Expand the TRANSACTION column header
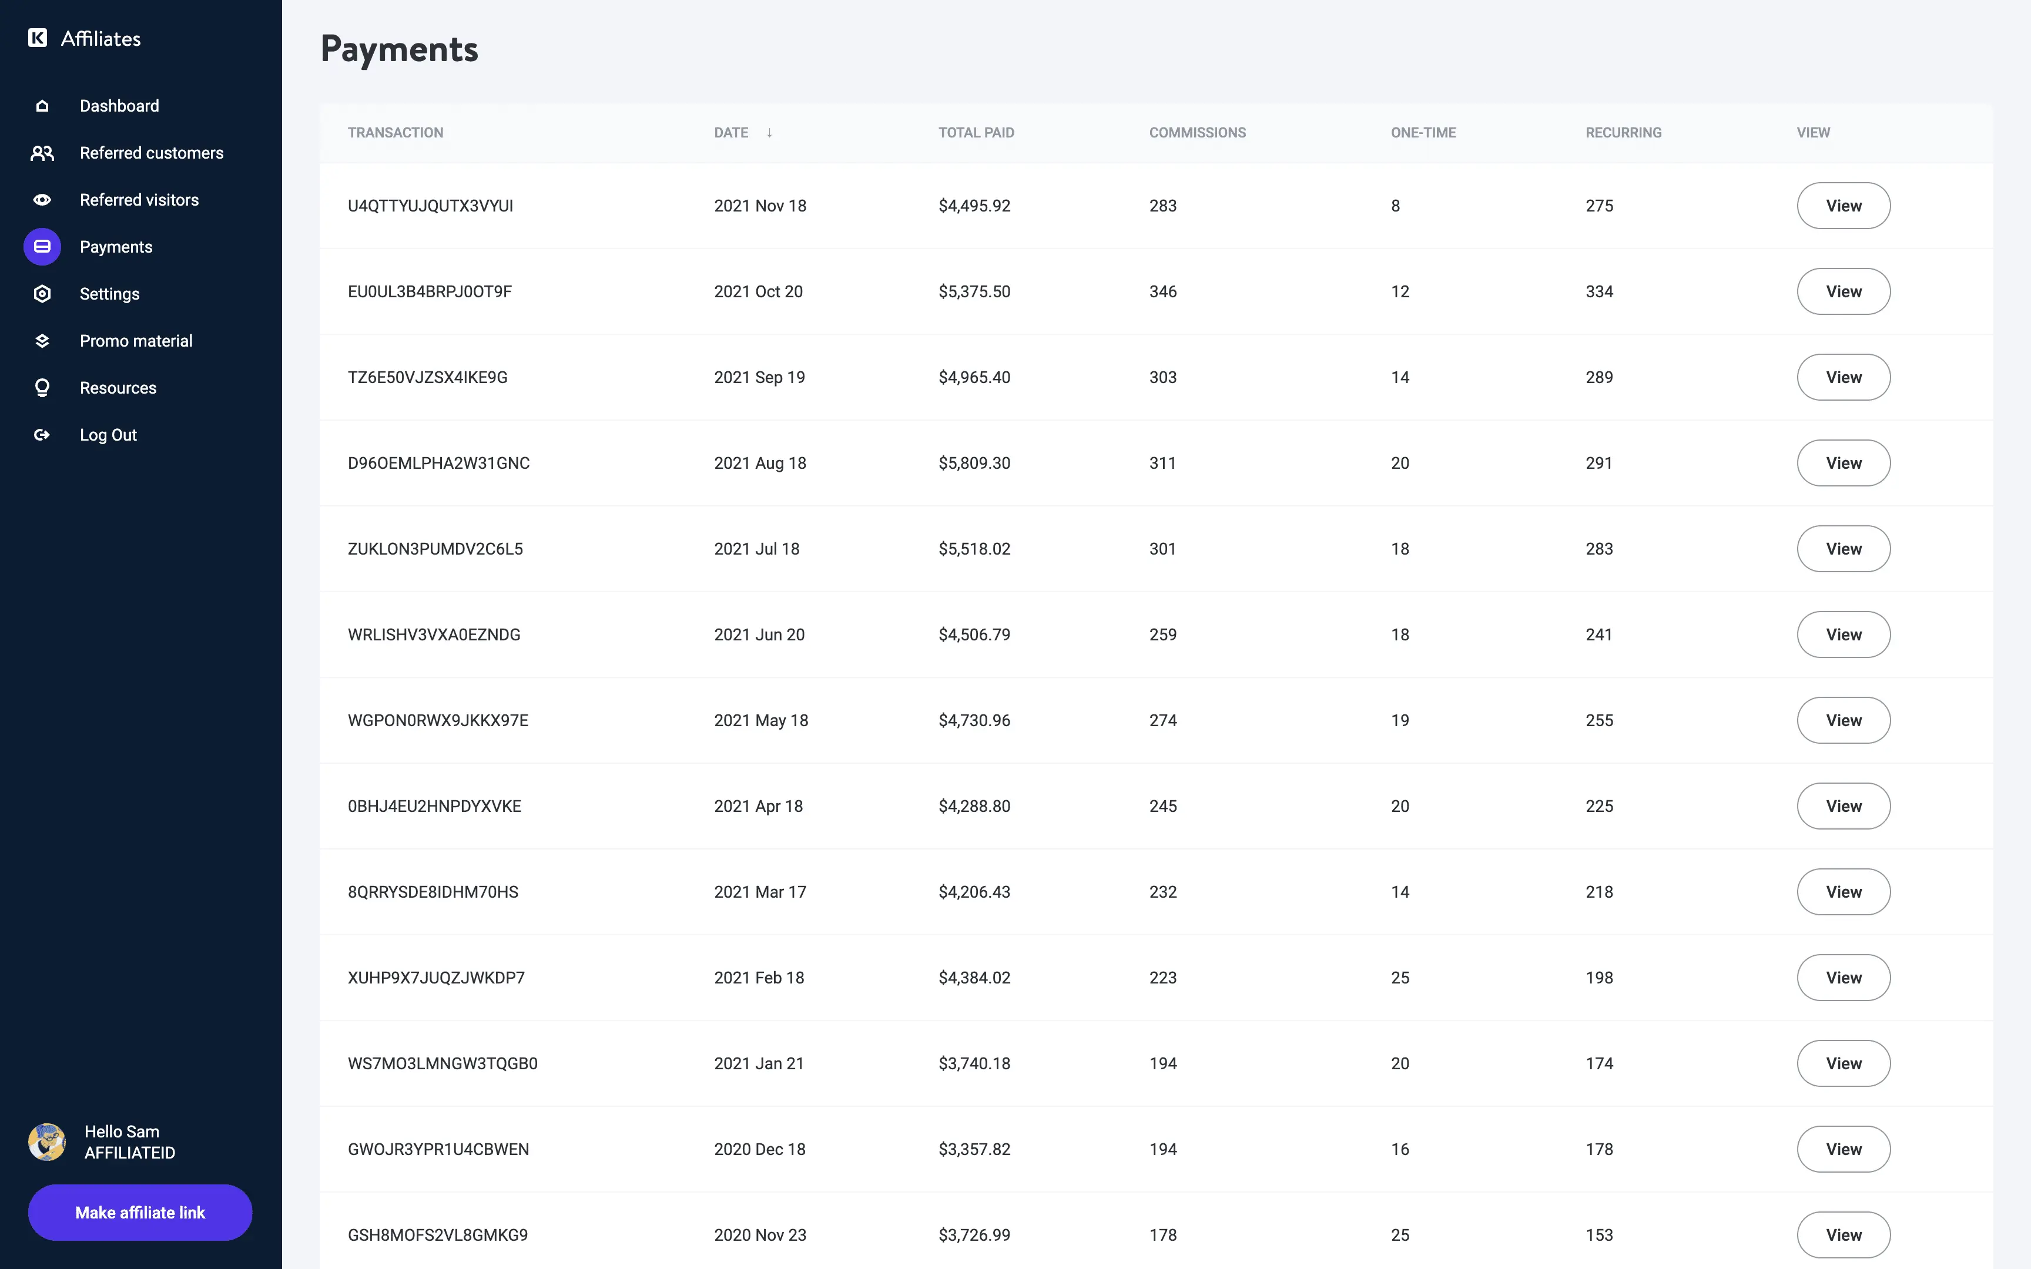2031x1269 pixels. click(x=395, y=132)
